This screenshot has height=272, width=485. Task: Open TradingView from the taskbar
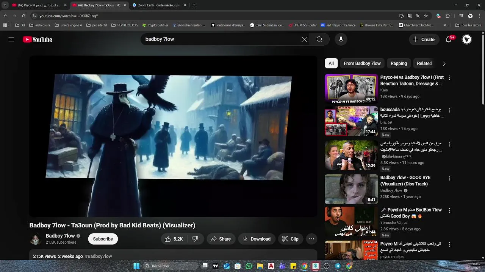tap(216, 266)
